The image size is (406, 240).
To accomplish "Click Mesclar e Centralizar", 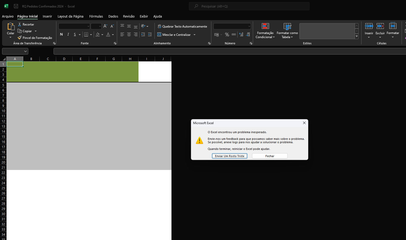I will (x=174, y=35).
